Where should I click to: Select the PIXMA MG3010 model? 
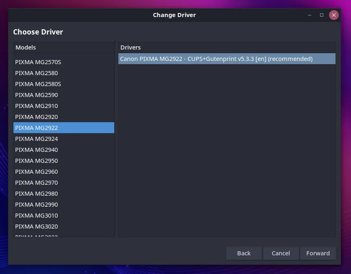37,216
